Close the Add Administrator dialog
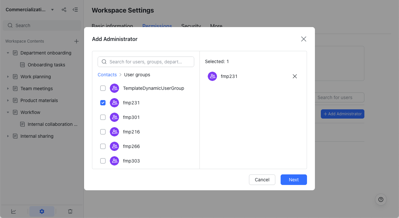The height and width of the screenshot is (218, 399). pyautogui.click(x=304, y=39)
